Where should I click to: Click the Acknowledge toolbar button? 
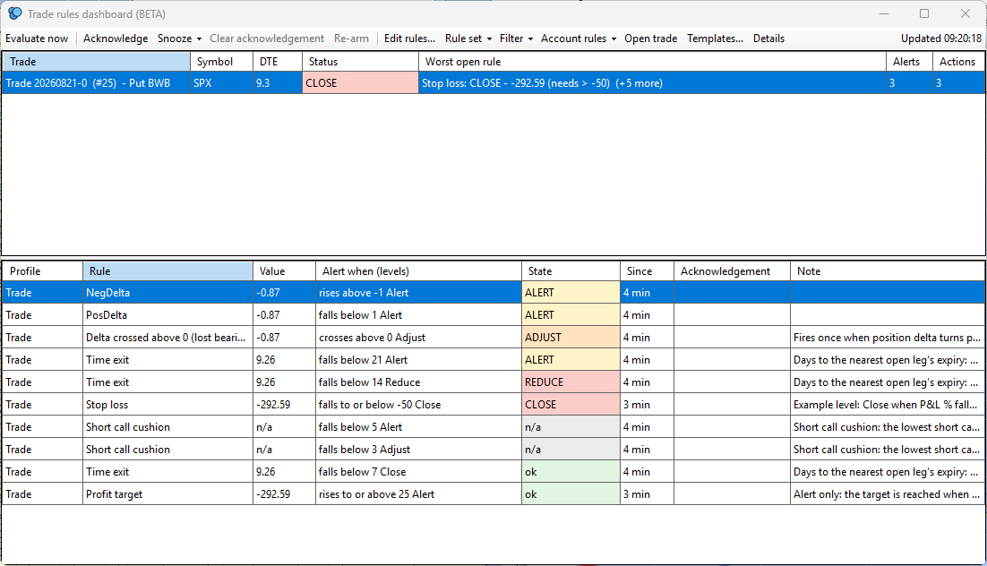(116, 39)
